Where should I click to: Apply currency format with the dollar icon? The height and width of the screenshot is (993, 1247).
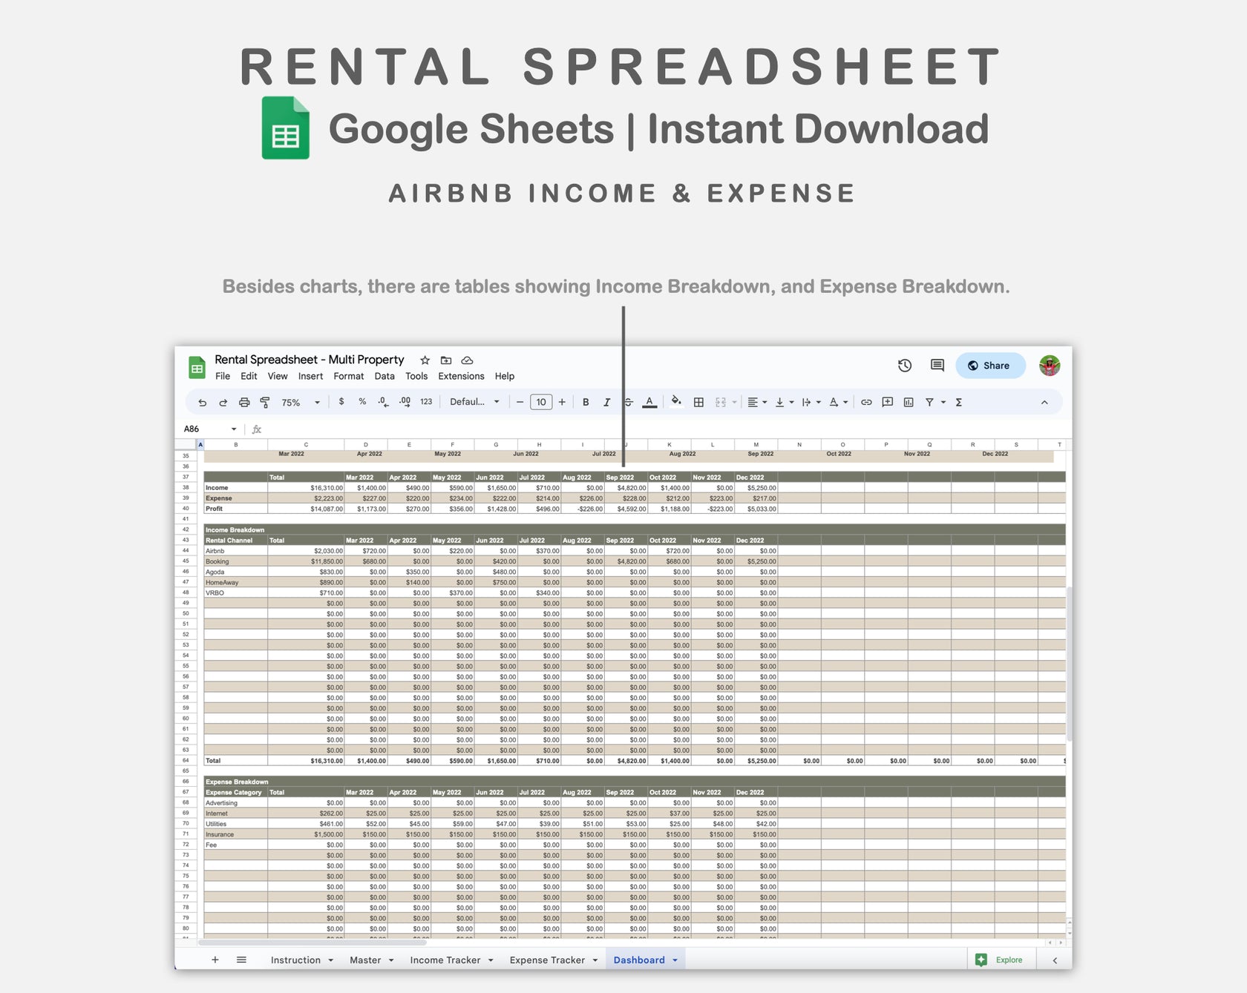pyautogui.click(x=341, y=402)
